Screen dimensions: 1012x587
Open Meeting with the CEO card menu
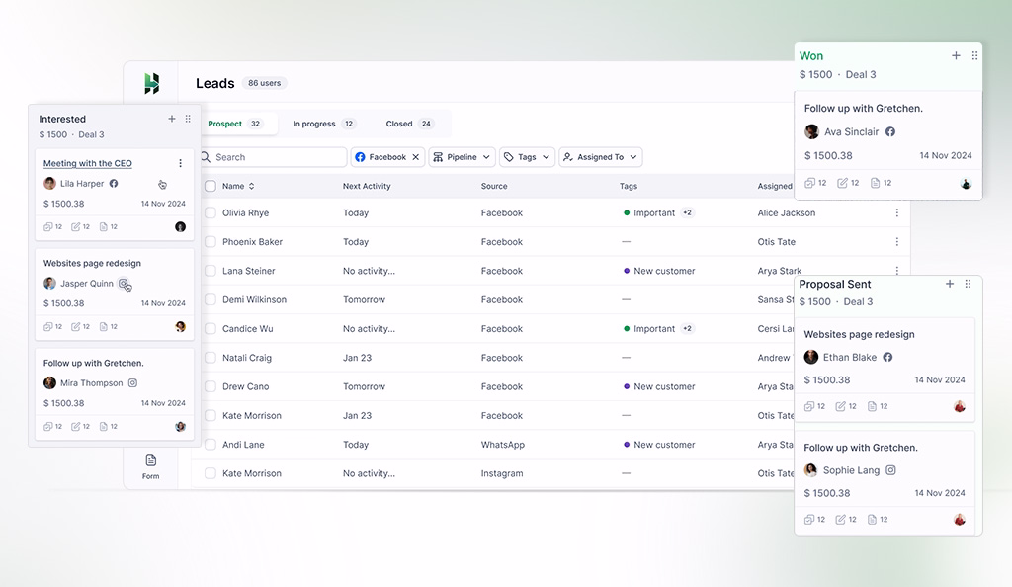180,163
